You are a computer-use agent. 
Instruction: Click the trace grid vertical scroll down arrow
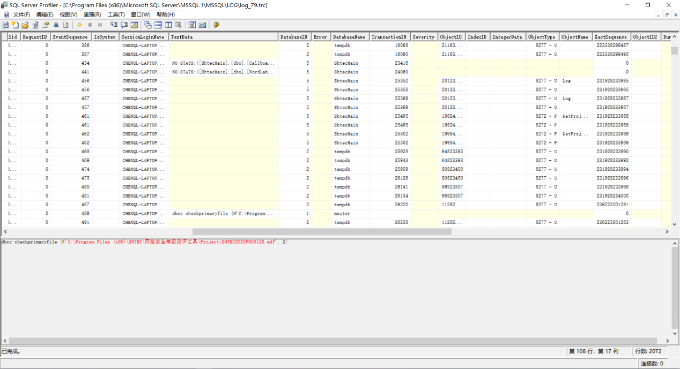pyautogui.click(x=675, y=224)
